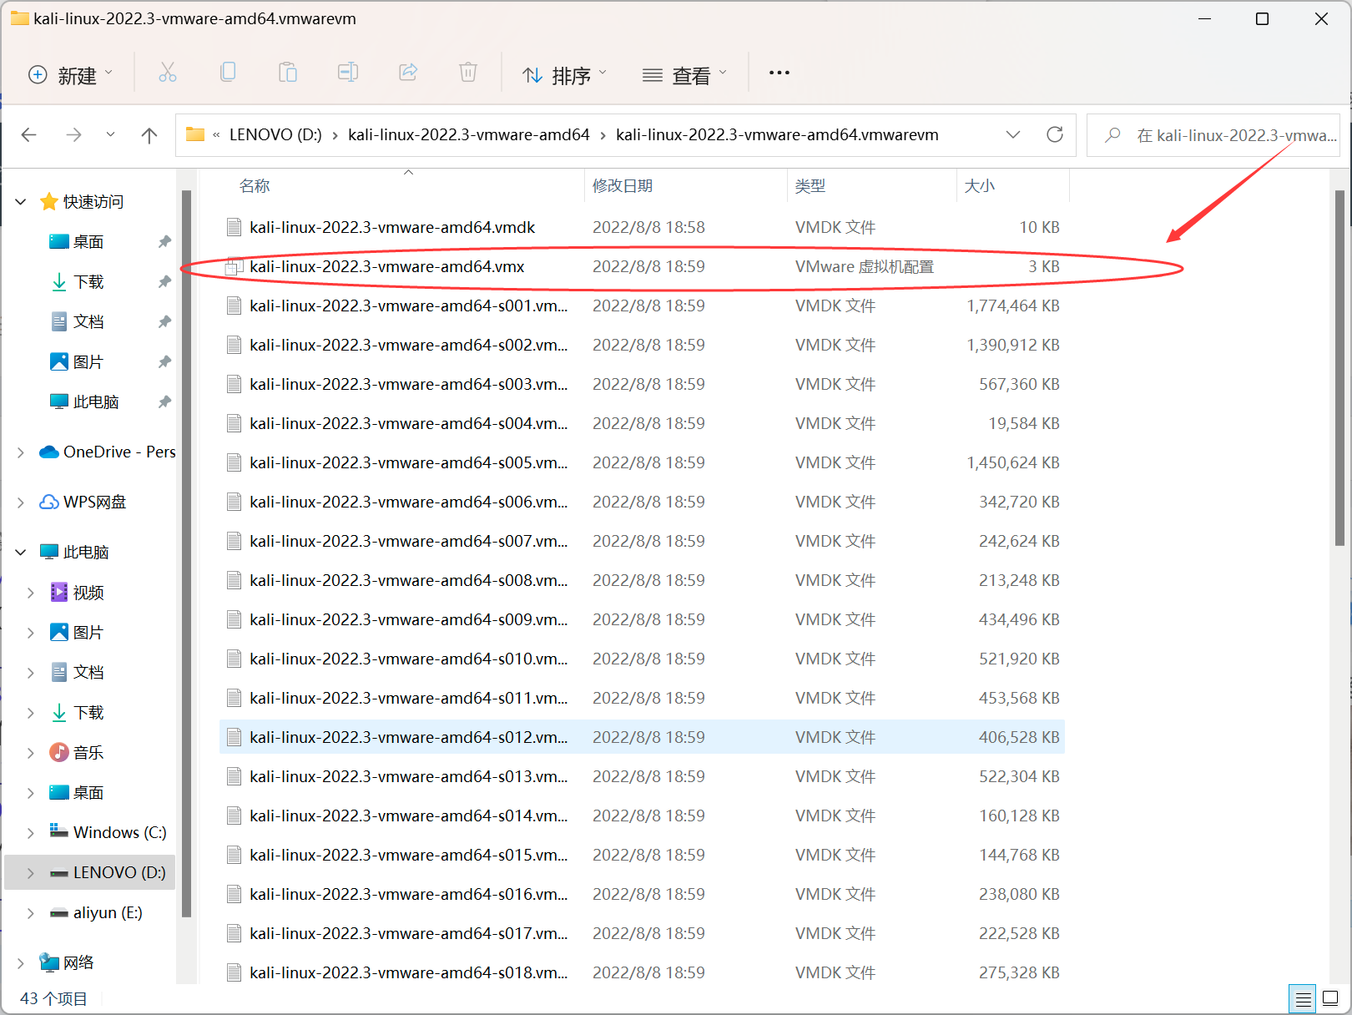Select 网络 in navigation pane
The width and height of the screenshot is (1352, 1015).
point(67,962)
